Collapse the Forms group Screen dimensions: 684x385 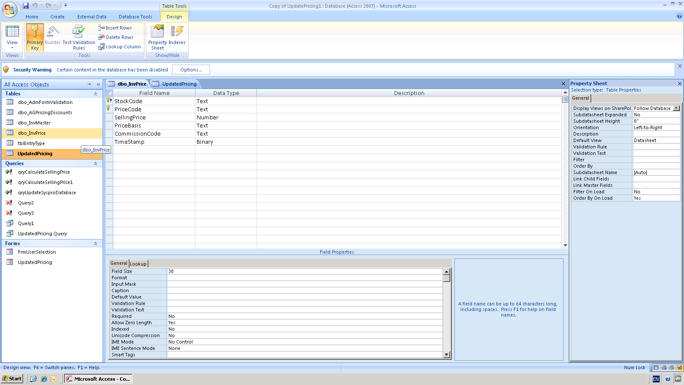pos(95,243)
